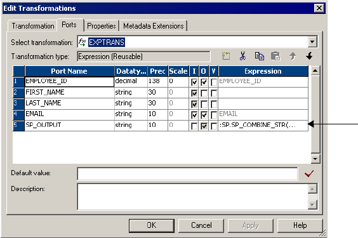Click the Description scroll down arrow
This screenshot has width=358, height=238.
312,204
